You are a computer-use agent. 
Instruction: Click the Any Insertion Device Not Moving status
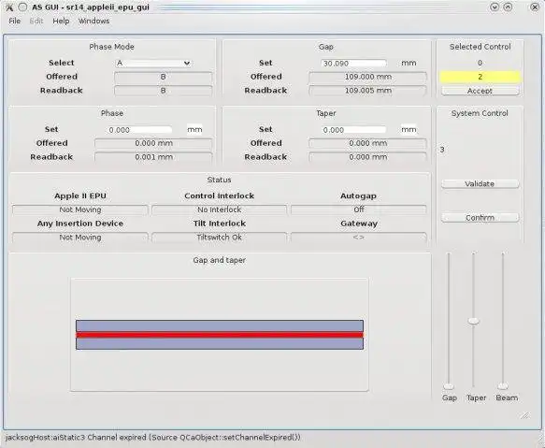point(80,238)
